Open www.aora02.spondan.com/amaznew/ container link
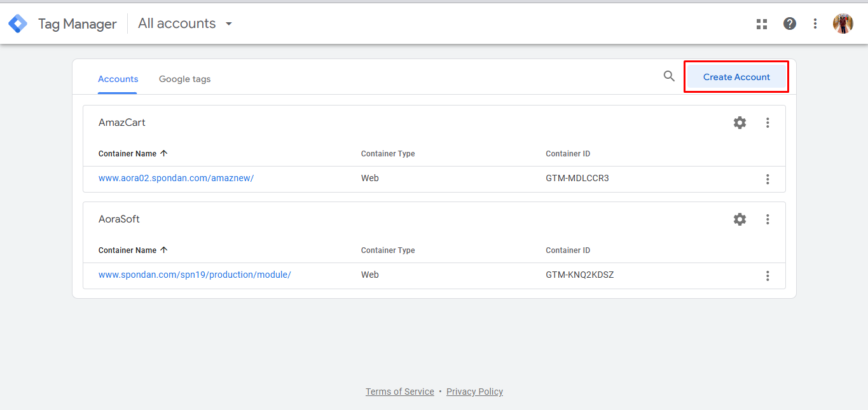The height and width of the screenshot is (410, 868). 176,178
